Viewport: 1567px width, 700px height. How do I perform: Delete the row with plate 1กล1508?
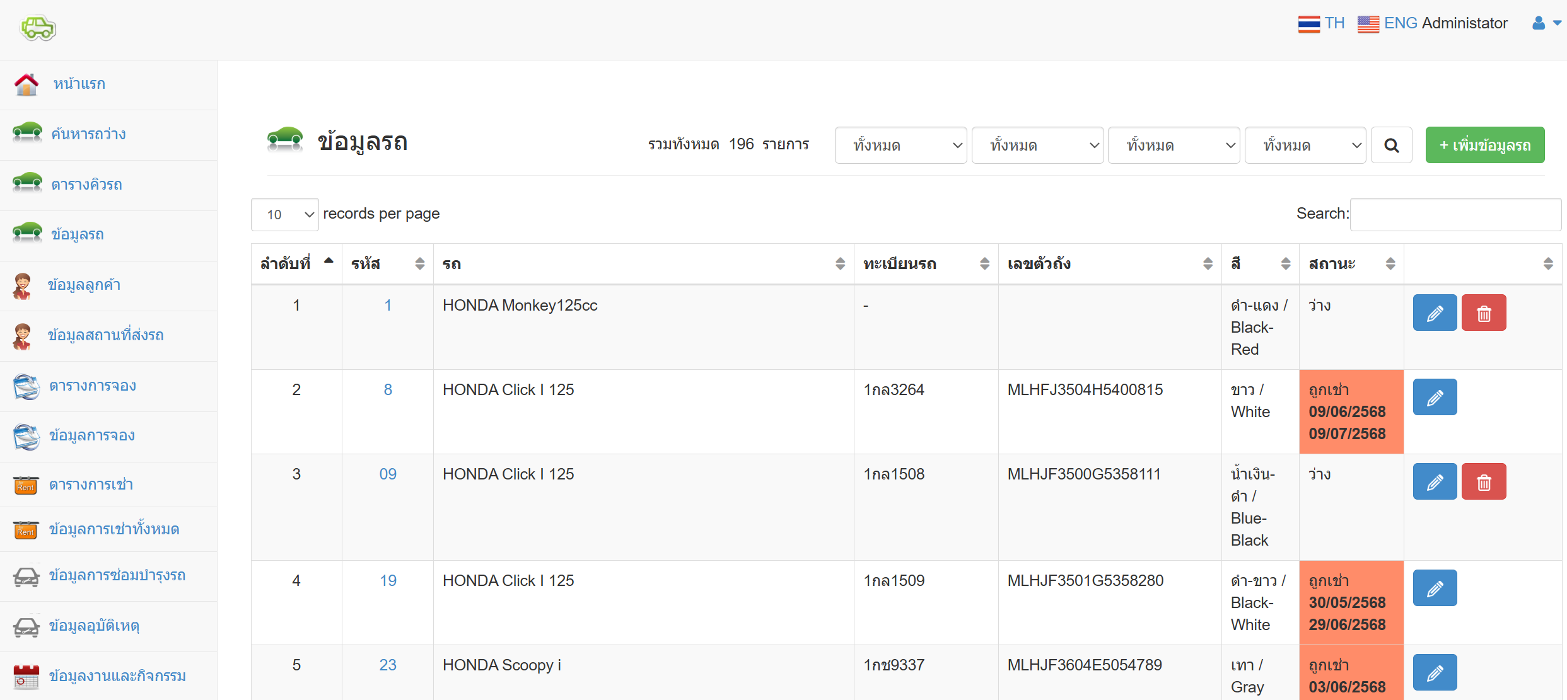click(1484, 481)
